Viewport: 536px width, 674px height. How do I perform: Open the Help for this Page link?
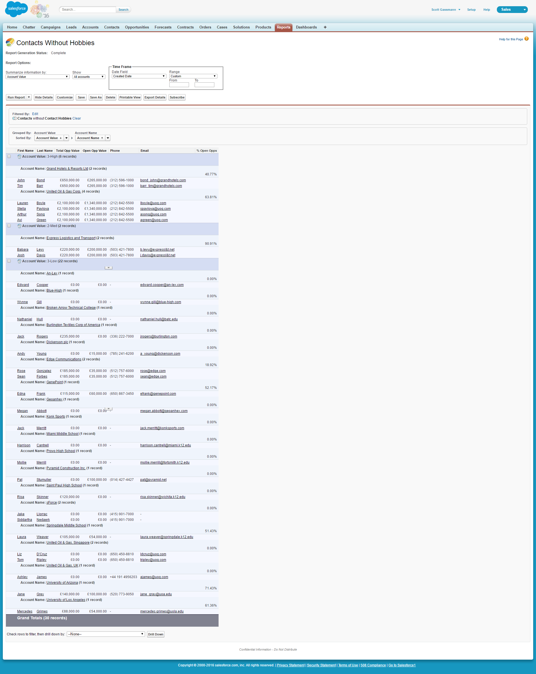(x=511, y=39)
